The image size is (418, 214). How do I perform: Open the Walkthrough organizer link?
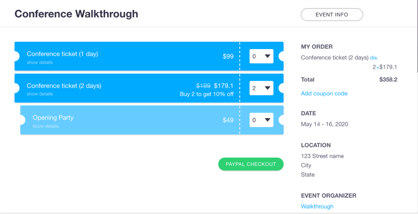pyautogui.click(x=317, y=207)
